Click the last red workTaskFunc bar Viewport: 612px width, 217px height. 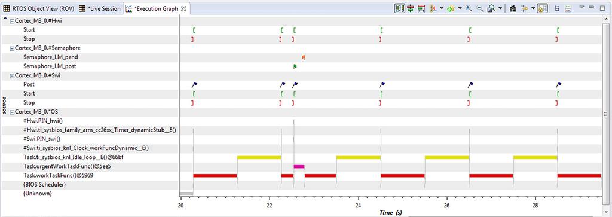(579, 176)
